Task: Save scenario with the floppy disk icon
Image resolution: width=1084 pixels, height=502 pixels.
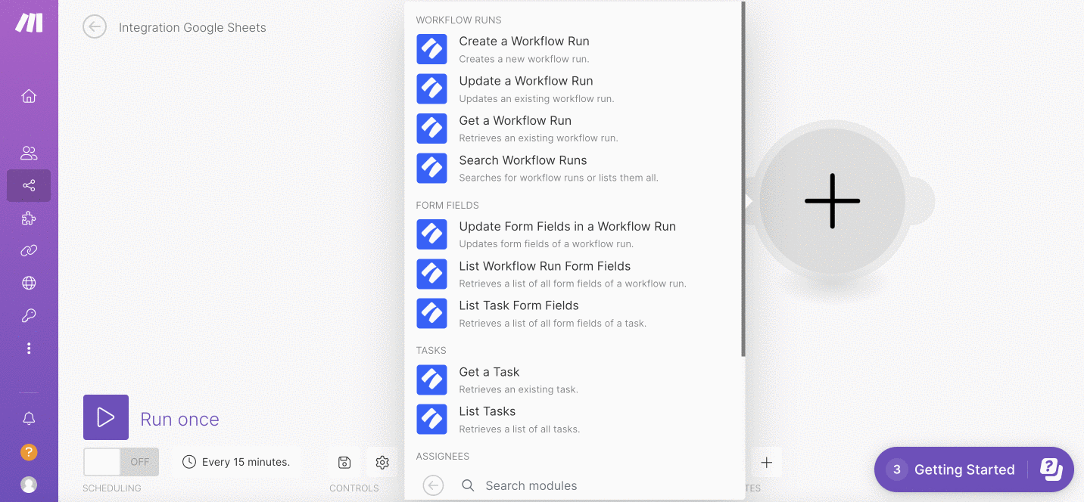Action: [x=344, y=463]
